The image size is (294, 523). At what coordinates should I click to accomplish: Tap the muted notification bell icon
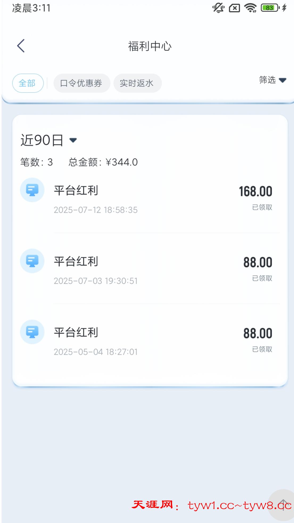pyautogui.click(x=218, y=8)
